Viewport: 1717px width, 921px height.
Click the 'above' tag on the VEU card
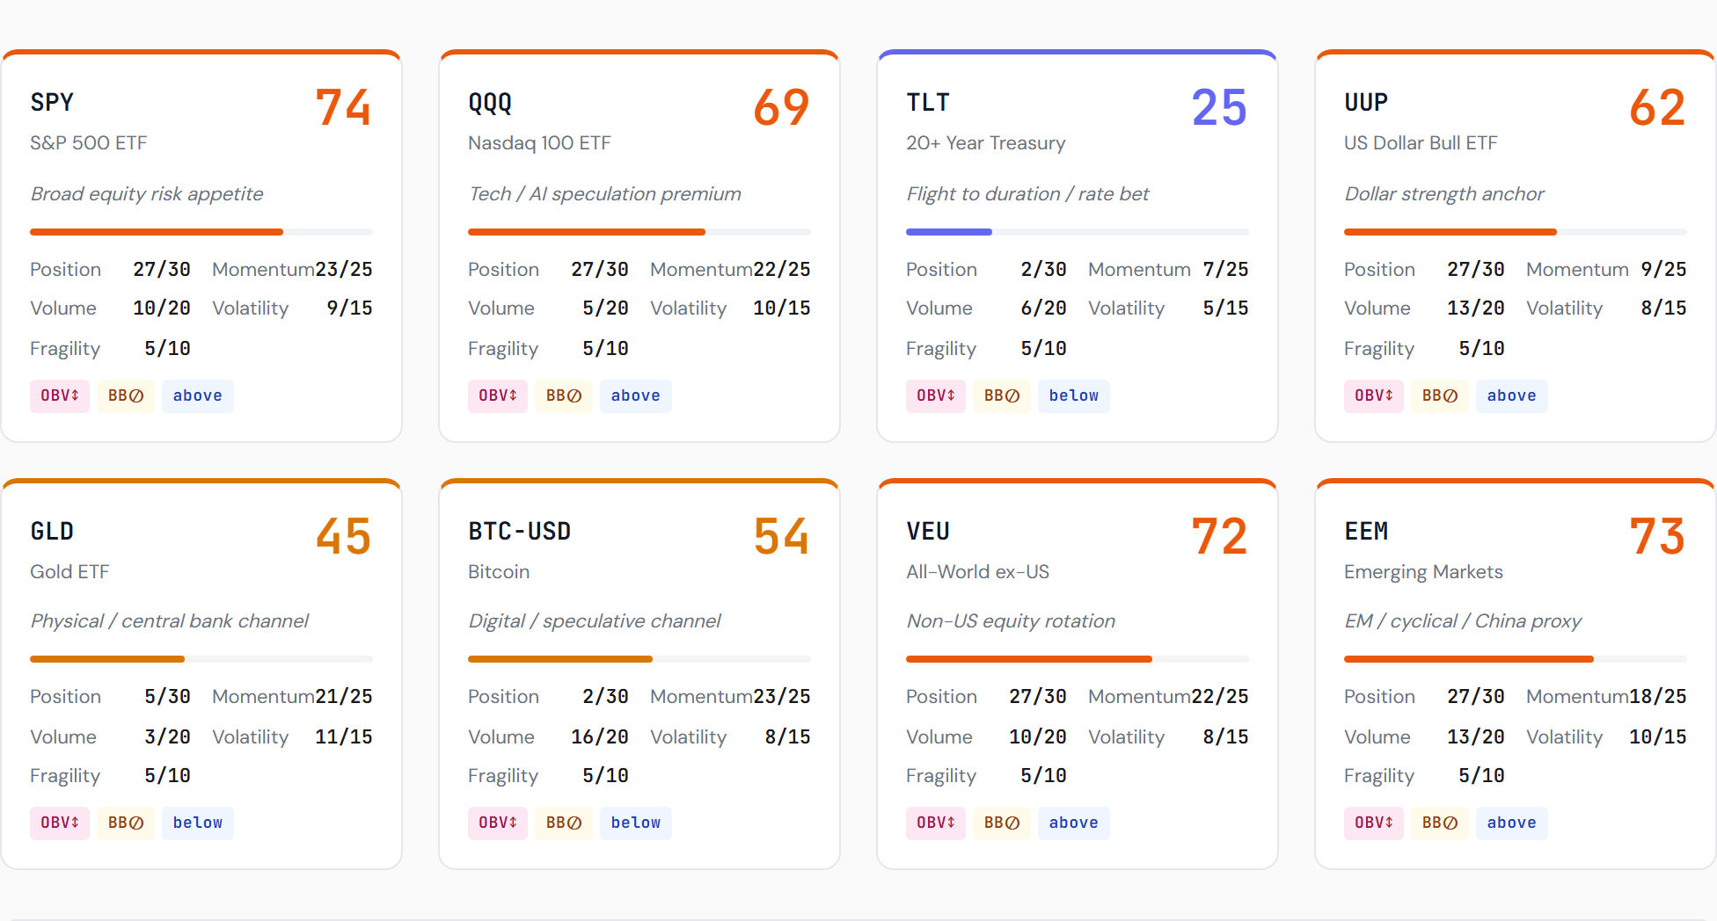(x=1074, y=823)
